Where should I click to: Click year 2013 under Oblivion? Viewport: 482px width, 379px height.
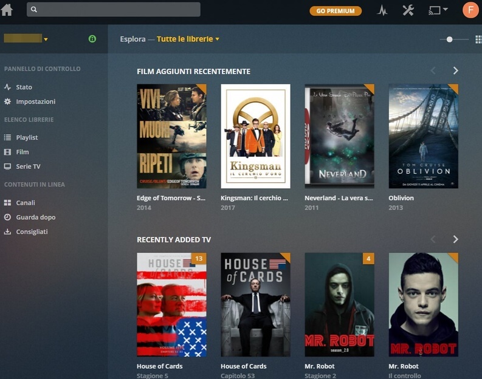pos(396,208)
